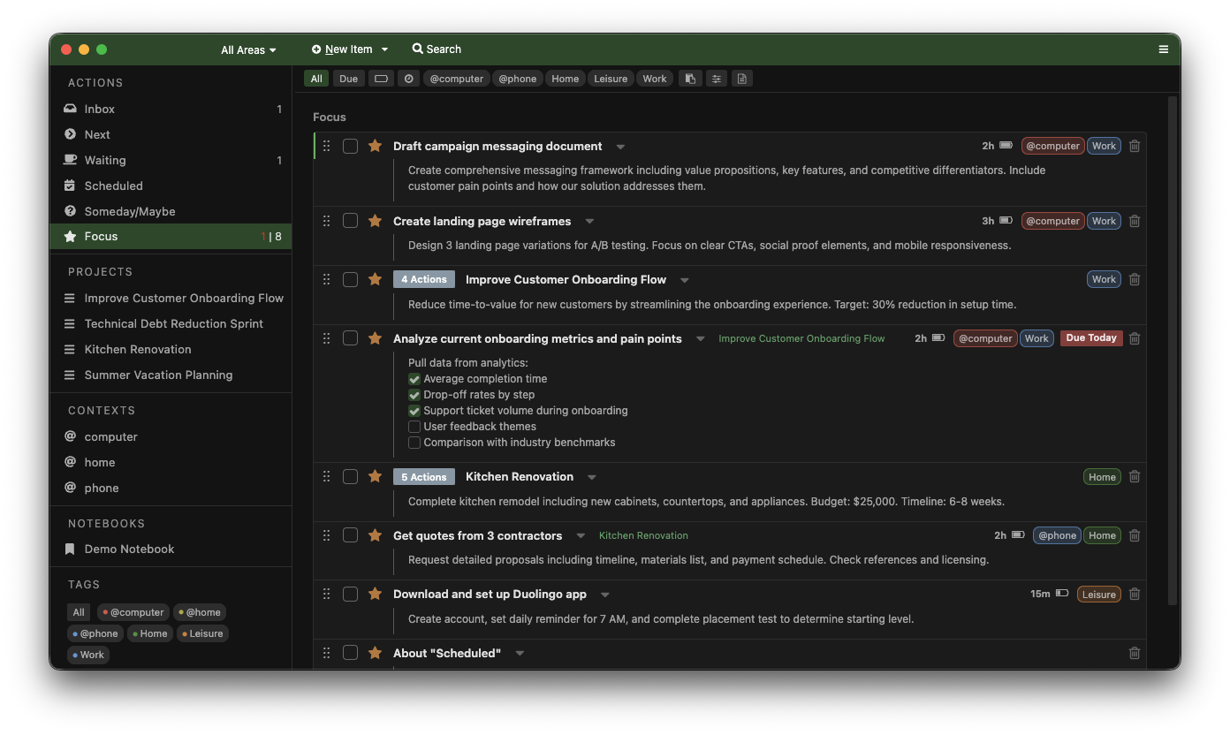Viewport: 1230px width, 735px height.
Task: Click the energy/battery filter icon
Action: coord(381,78)
